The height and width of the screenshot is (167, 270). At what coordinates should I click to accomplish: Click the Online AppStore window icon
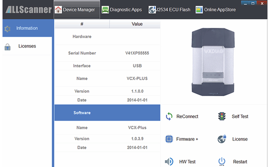[199, 10]
